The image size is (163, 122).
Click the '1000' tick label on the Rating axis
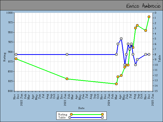click(10, 13)
